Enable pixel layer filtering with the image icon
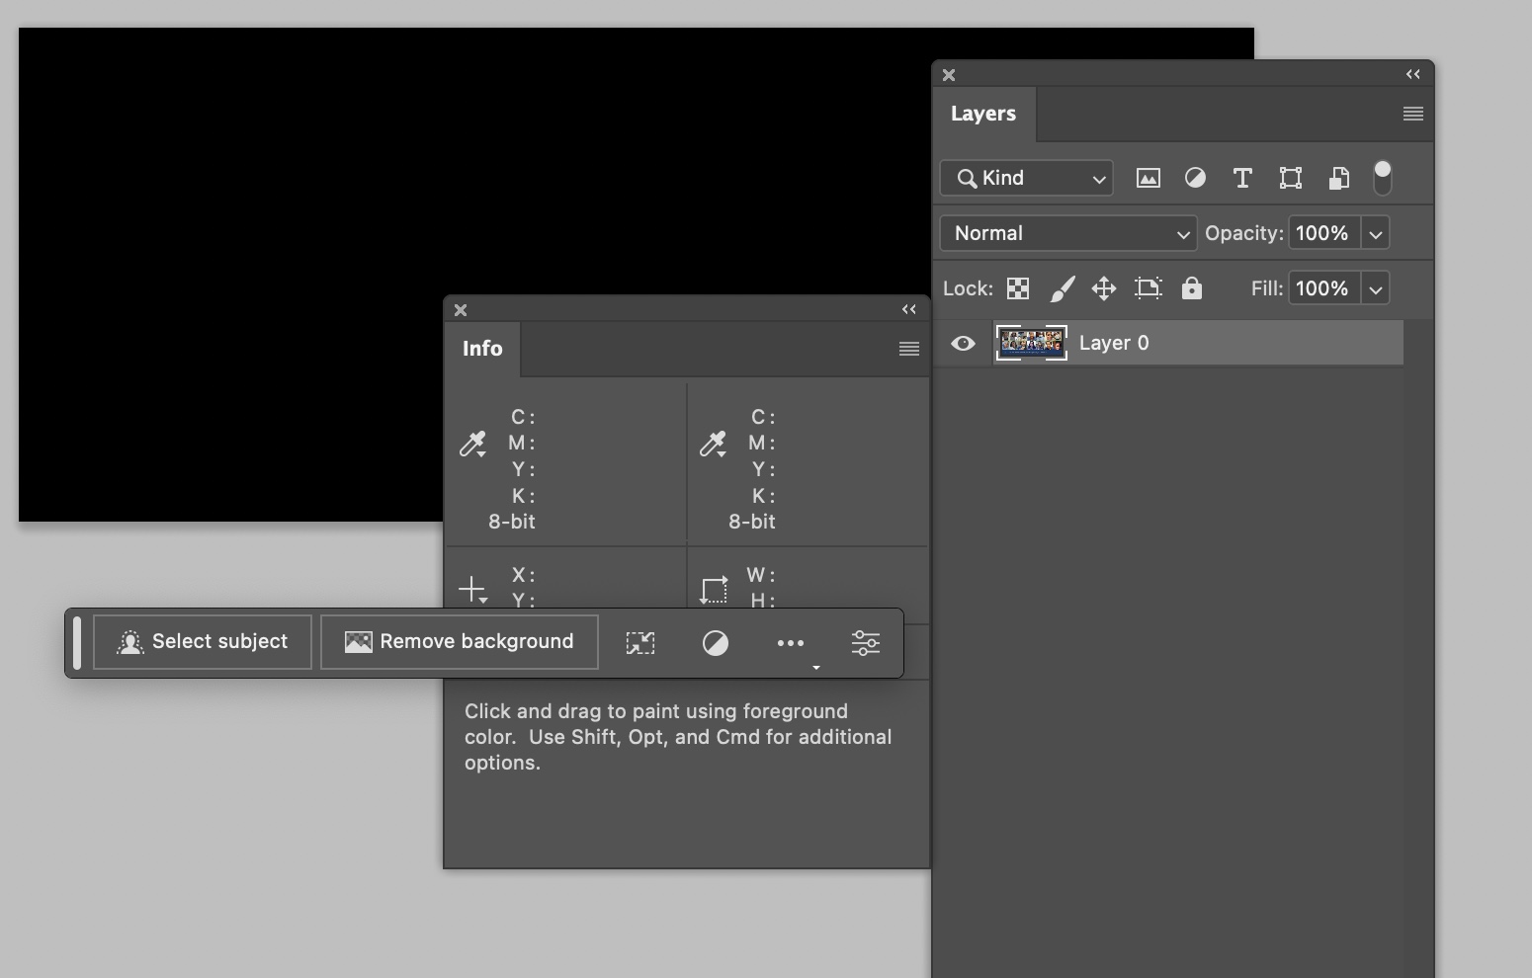 coord(1149,179)
